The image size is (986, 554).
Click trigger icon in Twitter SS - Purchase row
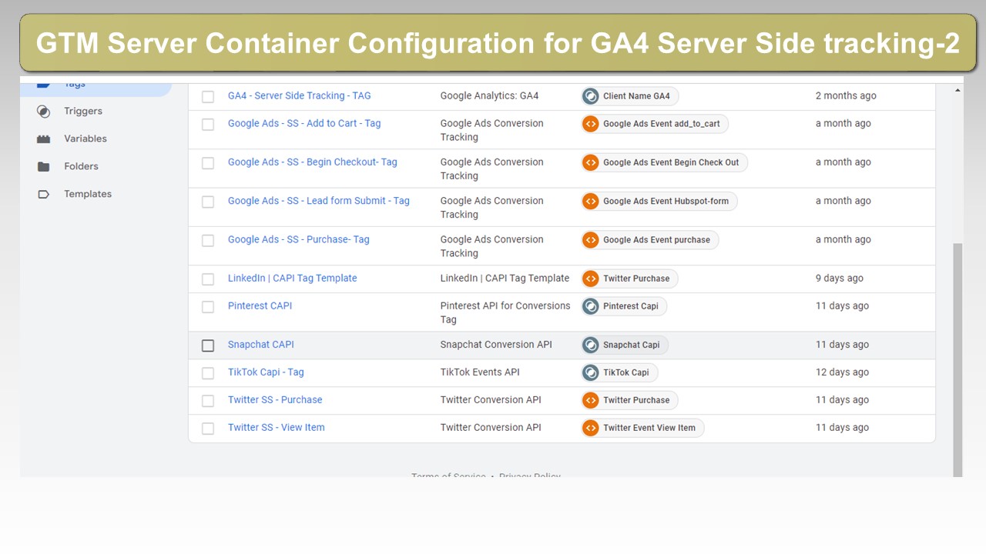tap(591, 400)
